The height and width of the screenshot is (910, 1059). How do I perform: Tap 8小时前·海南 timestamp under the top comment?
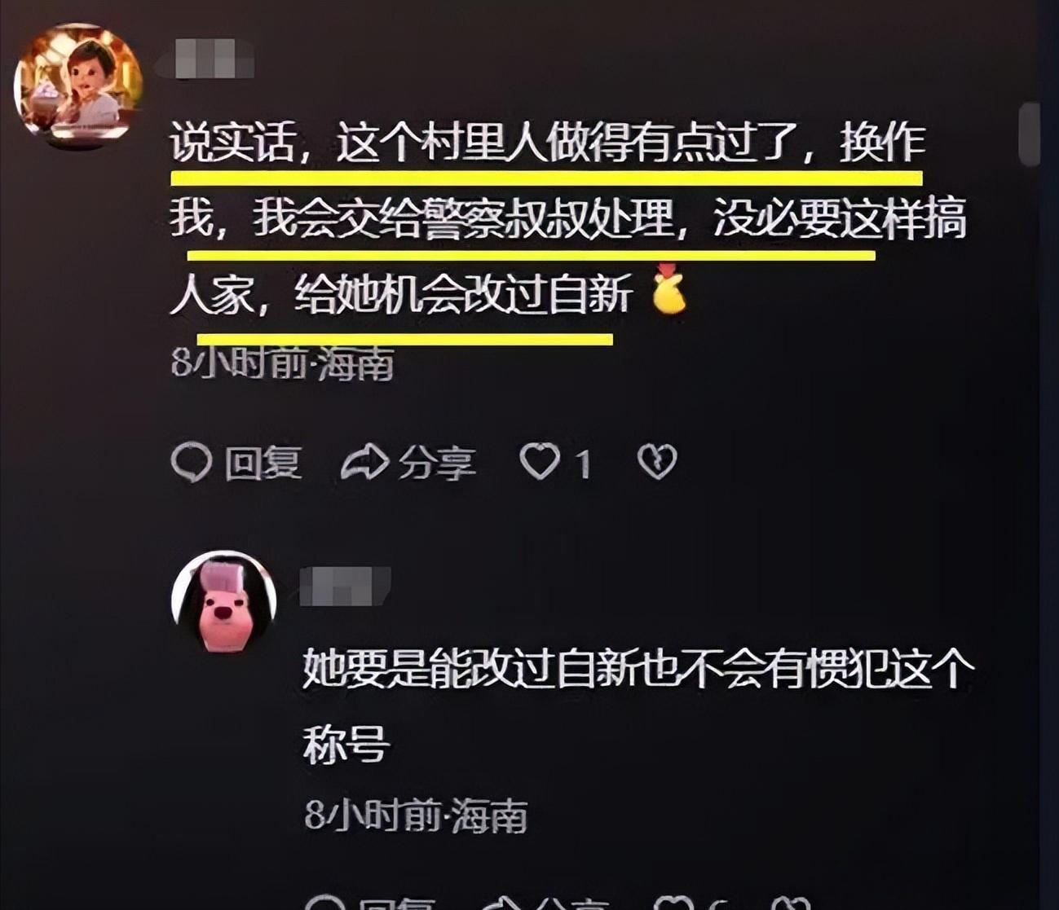(283, 364)
